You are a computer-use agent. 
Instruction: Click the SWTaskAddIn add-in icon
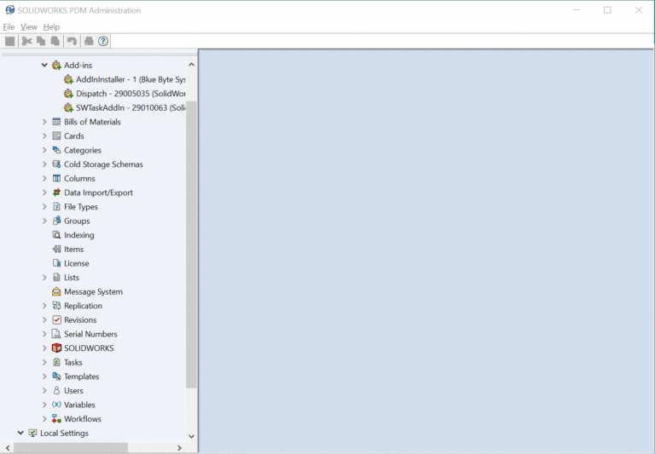(68, 107)
